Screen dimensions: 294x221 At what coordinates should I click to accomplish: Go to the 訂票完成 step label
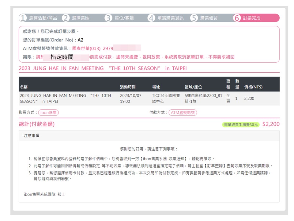(x=252, y=18)
